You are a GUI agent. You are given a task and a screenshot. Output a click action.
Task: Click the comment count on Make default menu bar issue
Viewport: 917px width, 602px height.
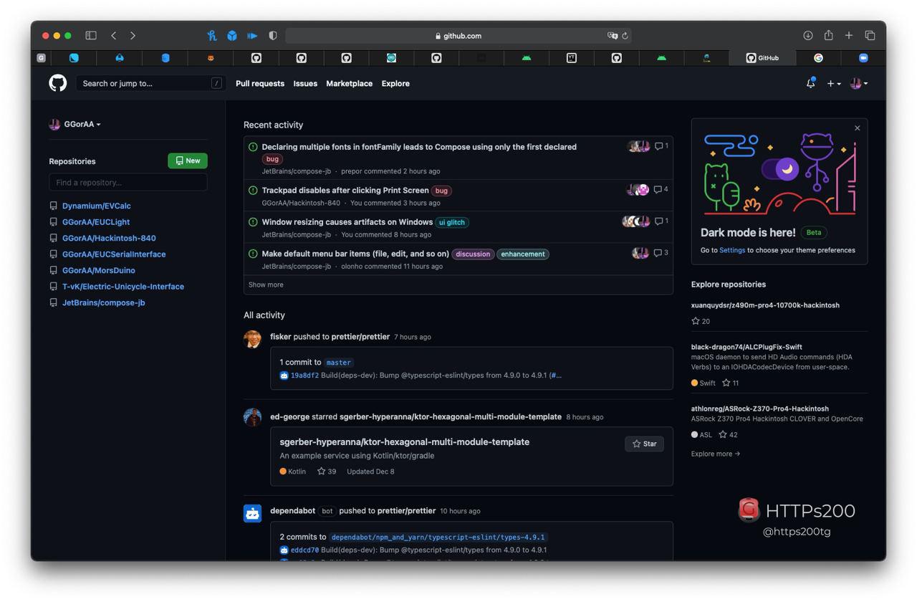(x=661, y=253)
